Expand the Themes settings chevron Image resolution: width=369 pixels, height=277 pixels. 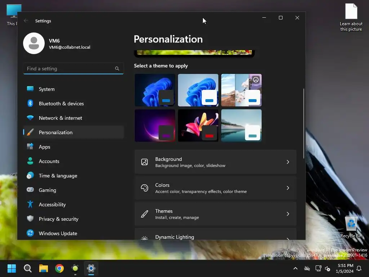coord(288,214)
